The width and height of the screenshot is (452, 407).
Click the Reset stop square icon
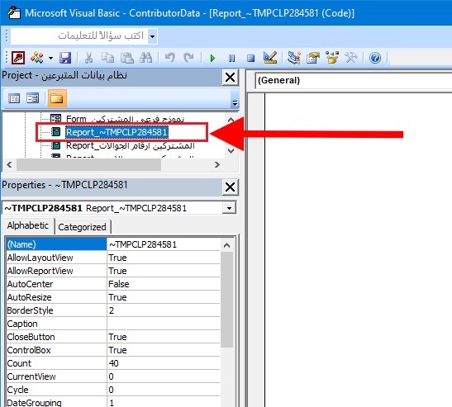tap(251, 58)
